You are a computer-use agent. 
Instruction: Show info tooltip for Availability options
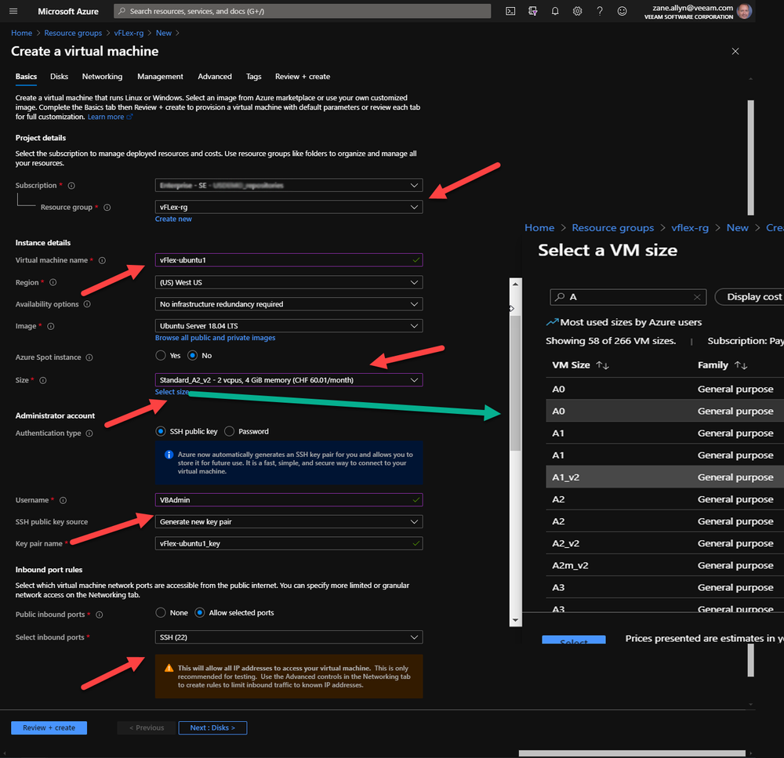87,304
